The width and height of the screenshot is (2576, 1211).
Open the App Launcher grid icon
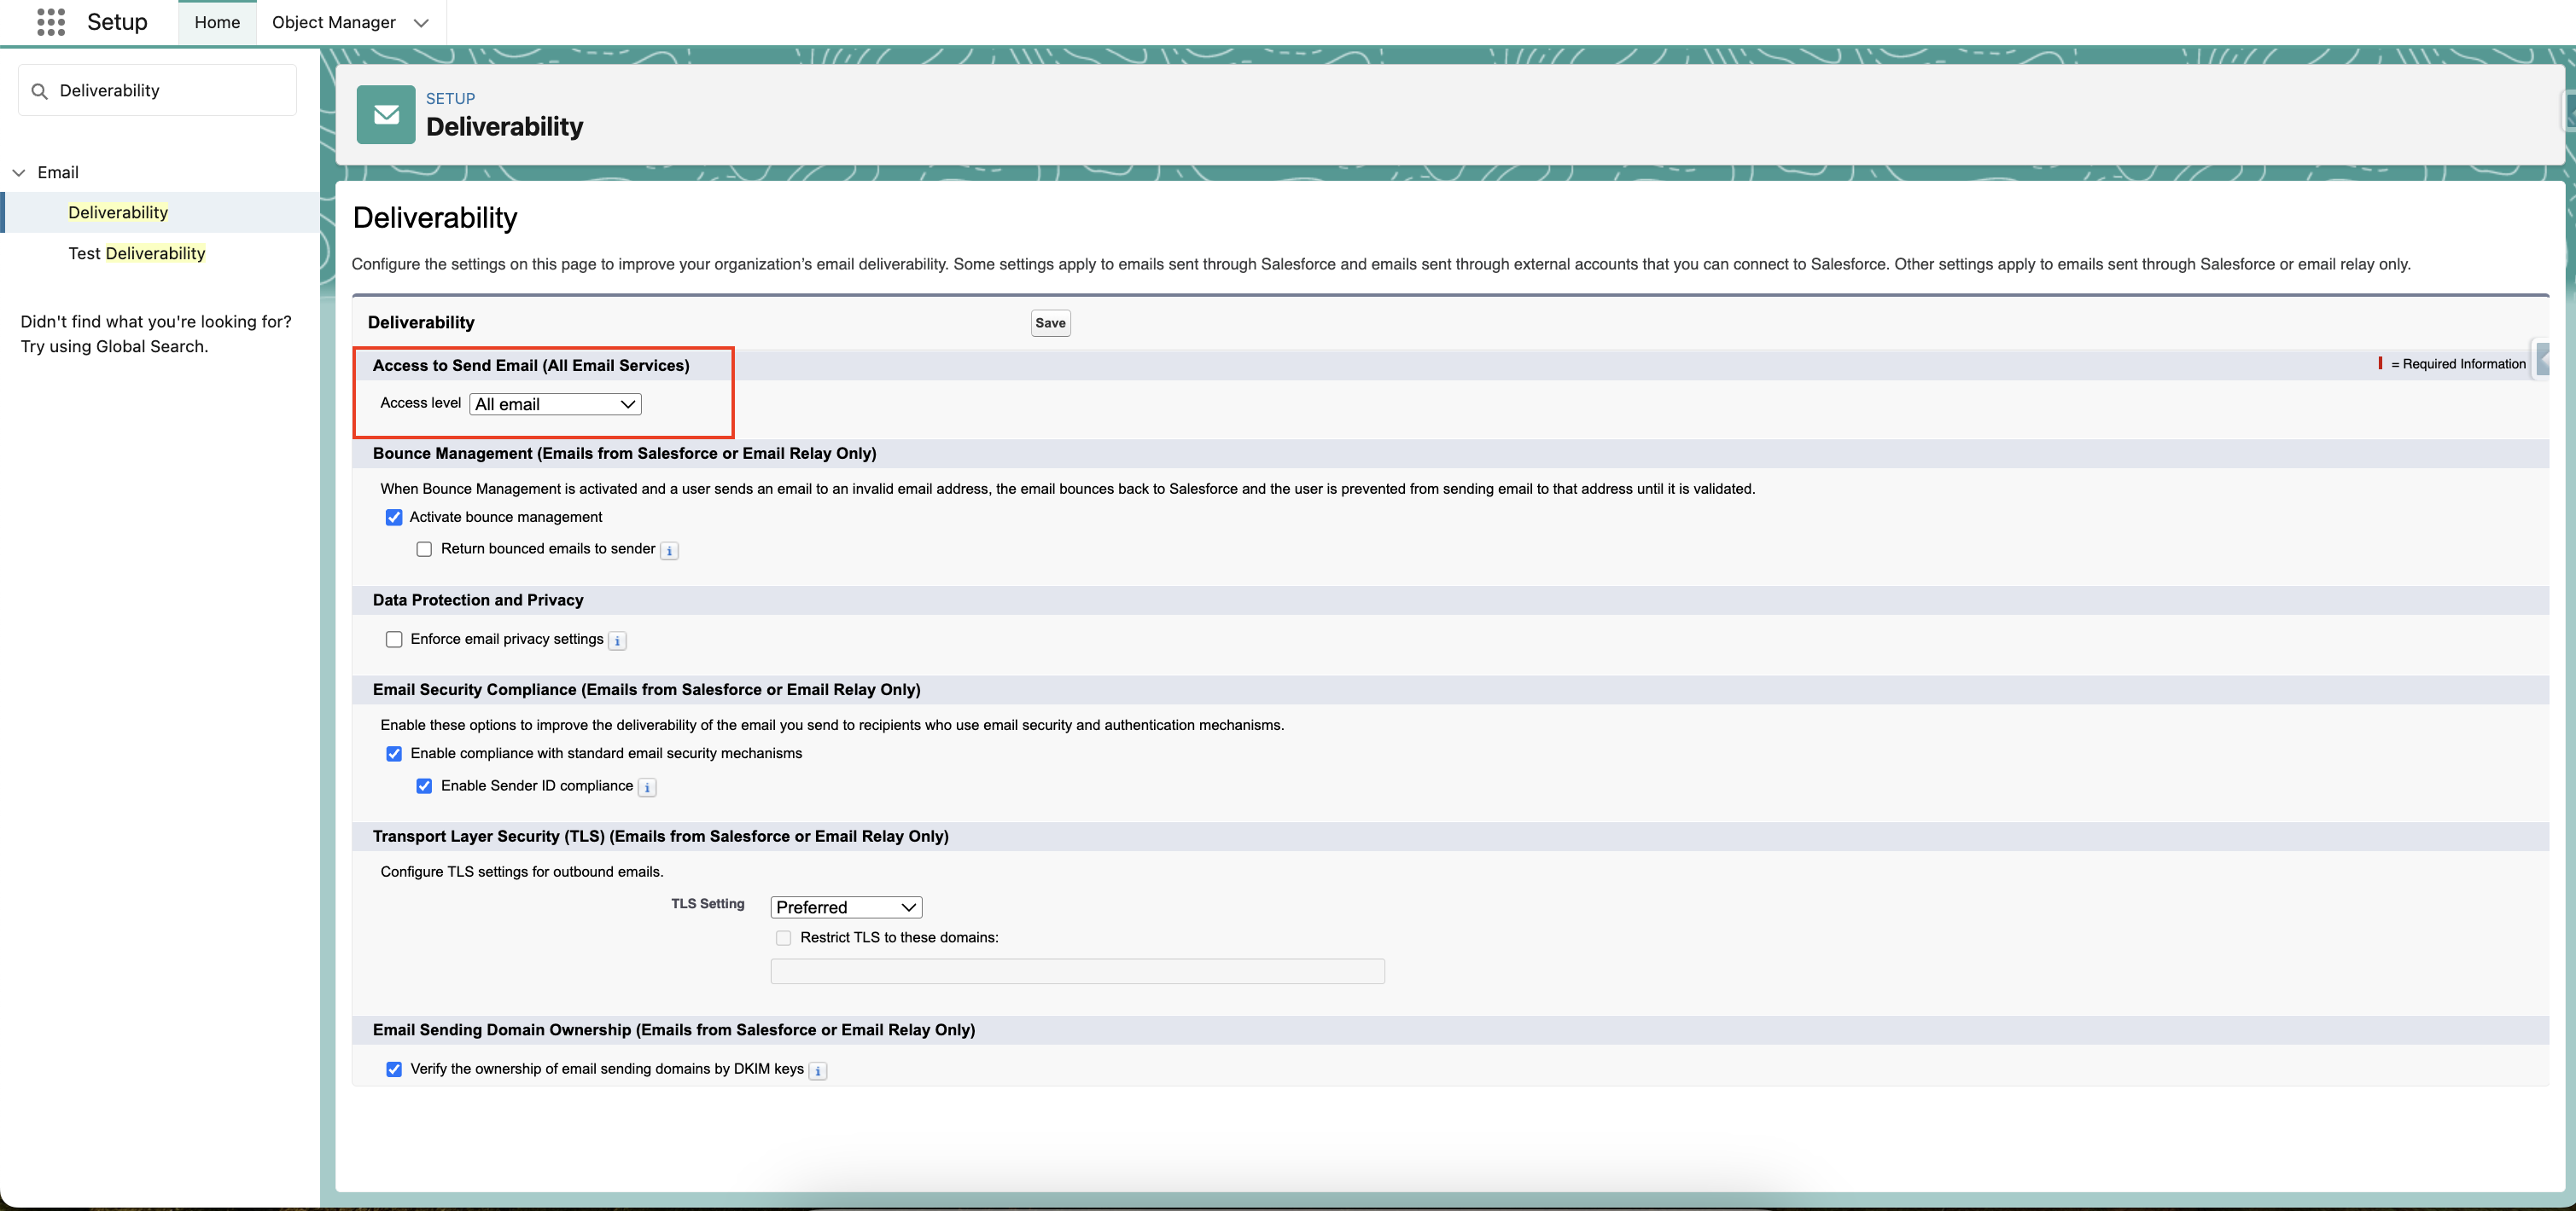point(50,22)
